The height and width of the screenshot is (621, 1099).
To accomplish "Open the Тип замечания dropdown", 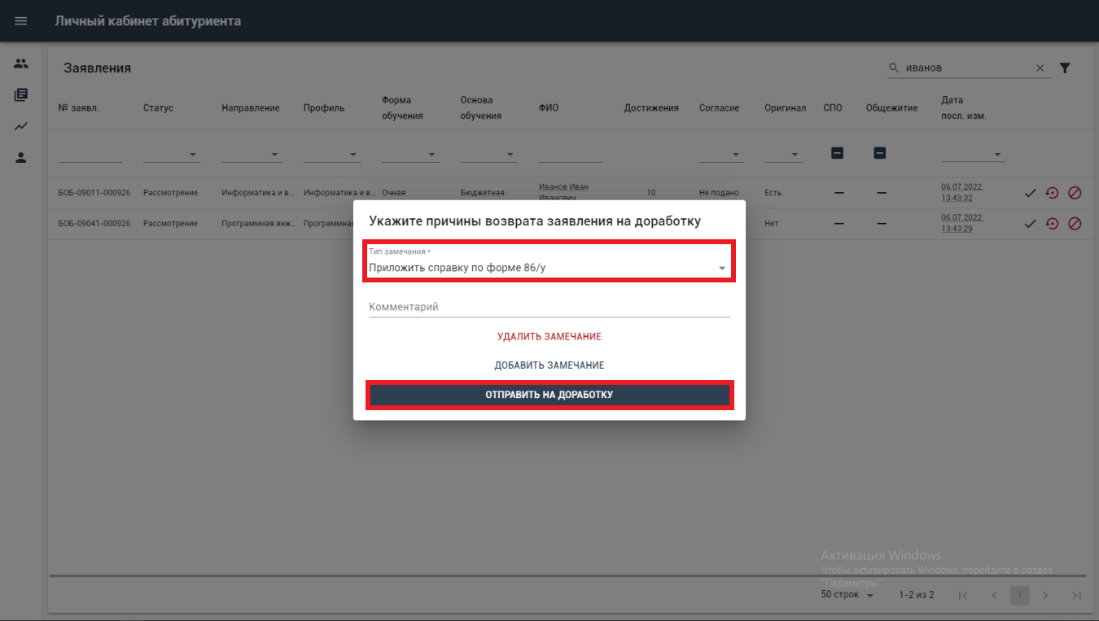I will tap(549, 261).
